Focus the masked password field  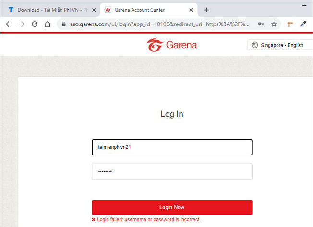172,171
